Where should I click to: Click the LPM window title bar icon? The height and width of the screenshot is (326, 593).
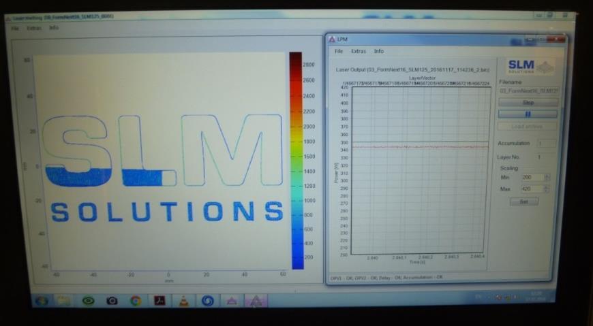click(x=332, y=39)
